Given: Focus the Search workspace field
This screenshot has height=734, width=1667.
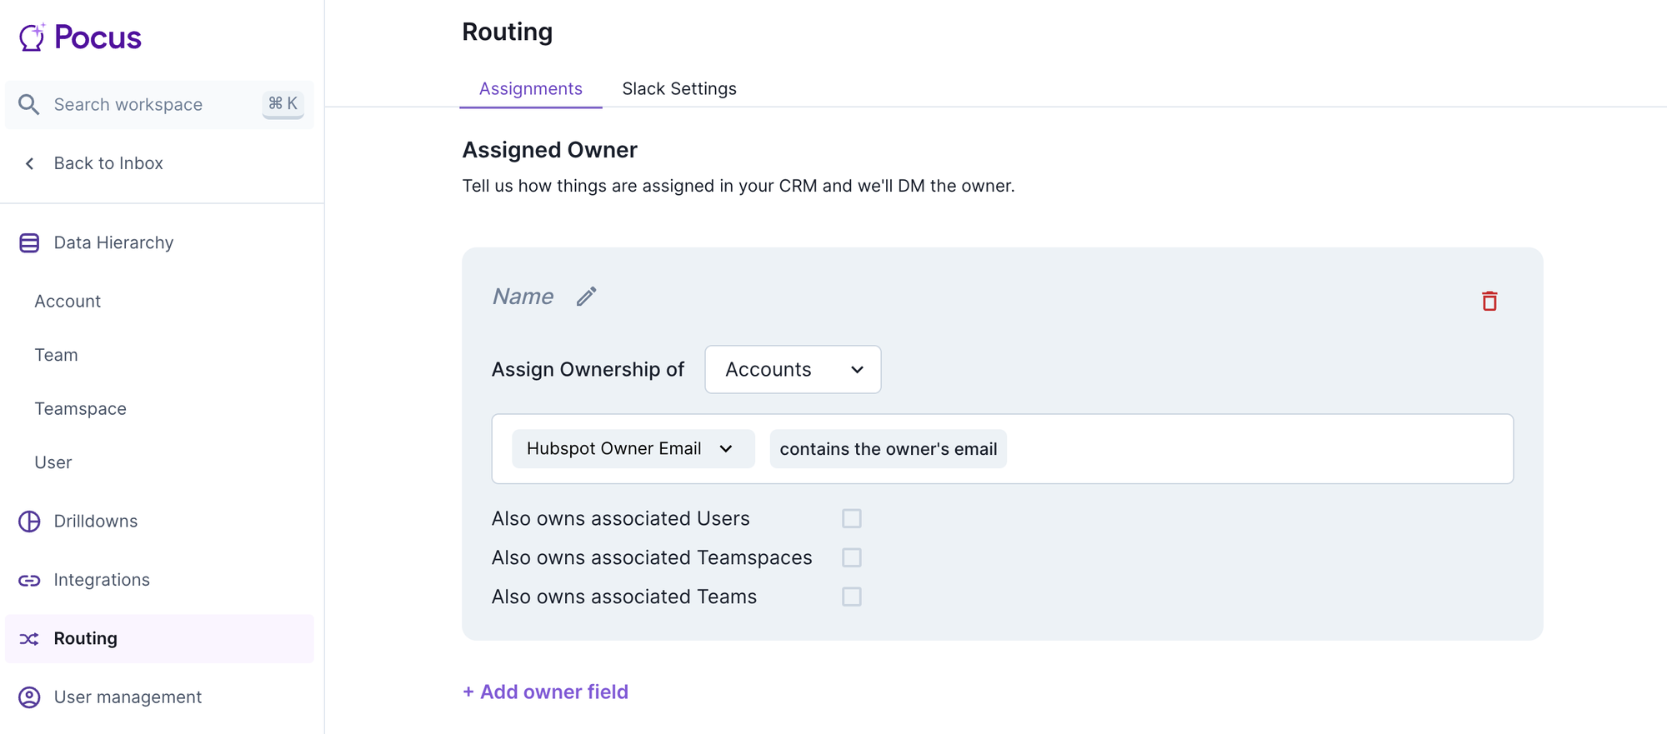Looking at the screenshot, I should pos(150,105).
